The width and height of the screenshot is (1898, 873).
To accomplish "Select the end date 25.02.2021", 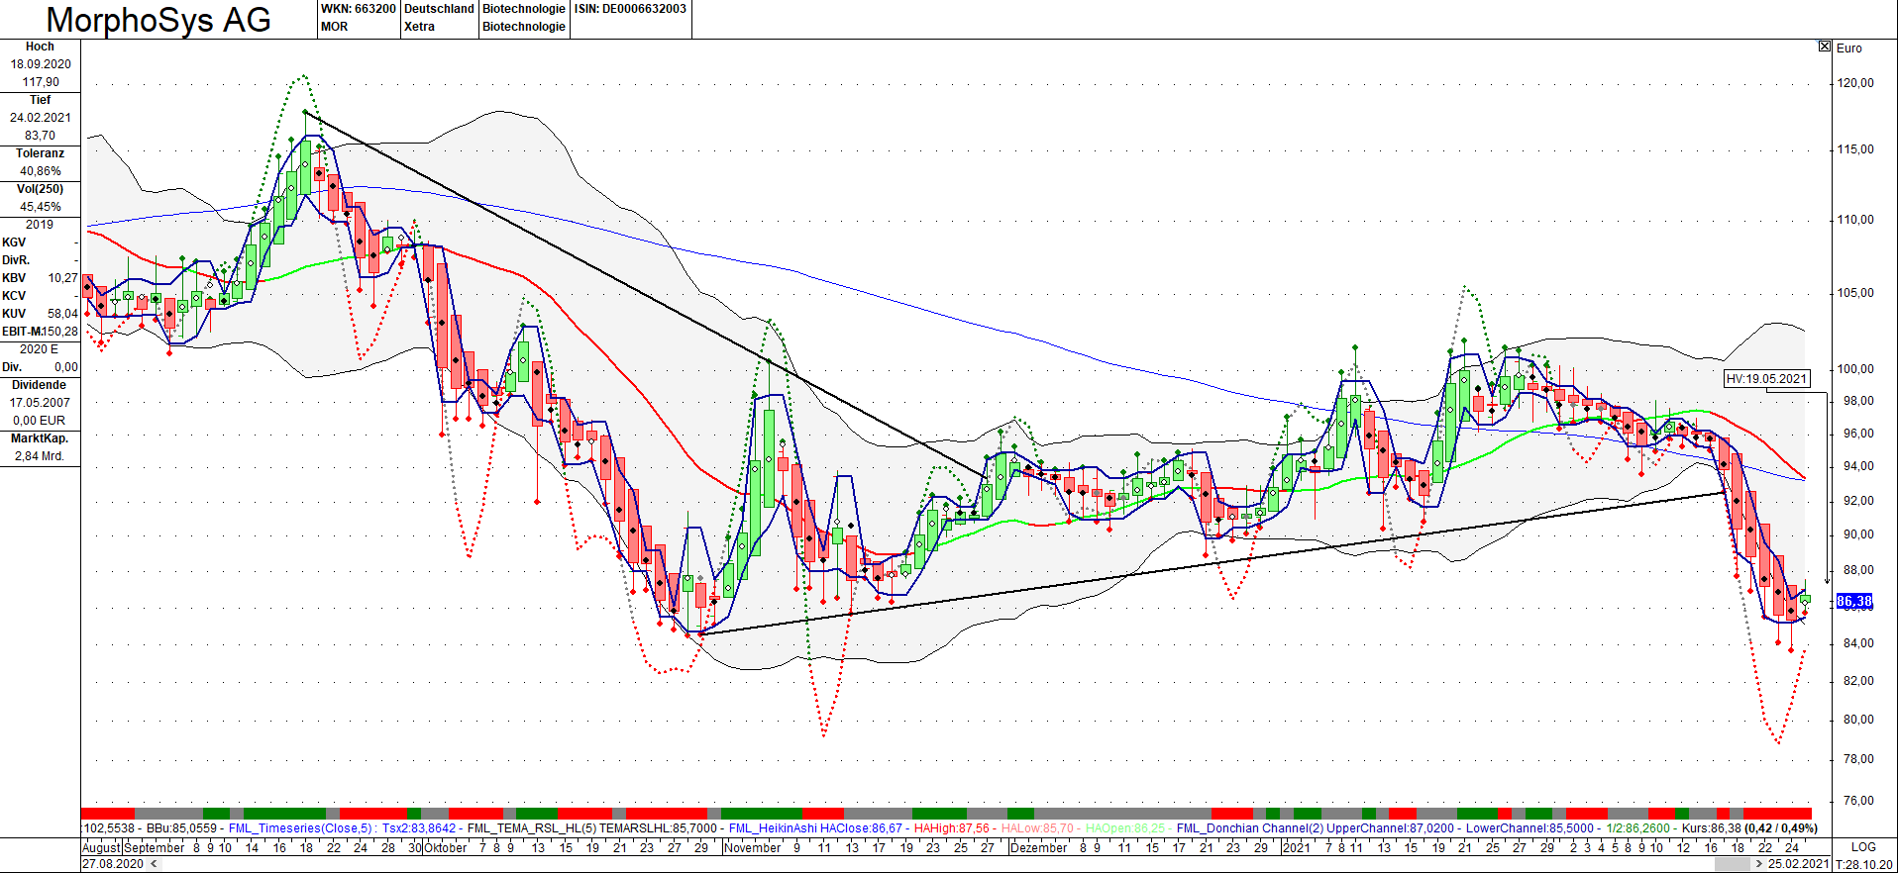I will pyautogui.click(x=1798, y=864).
